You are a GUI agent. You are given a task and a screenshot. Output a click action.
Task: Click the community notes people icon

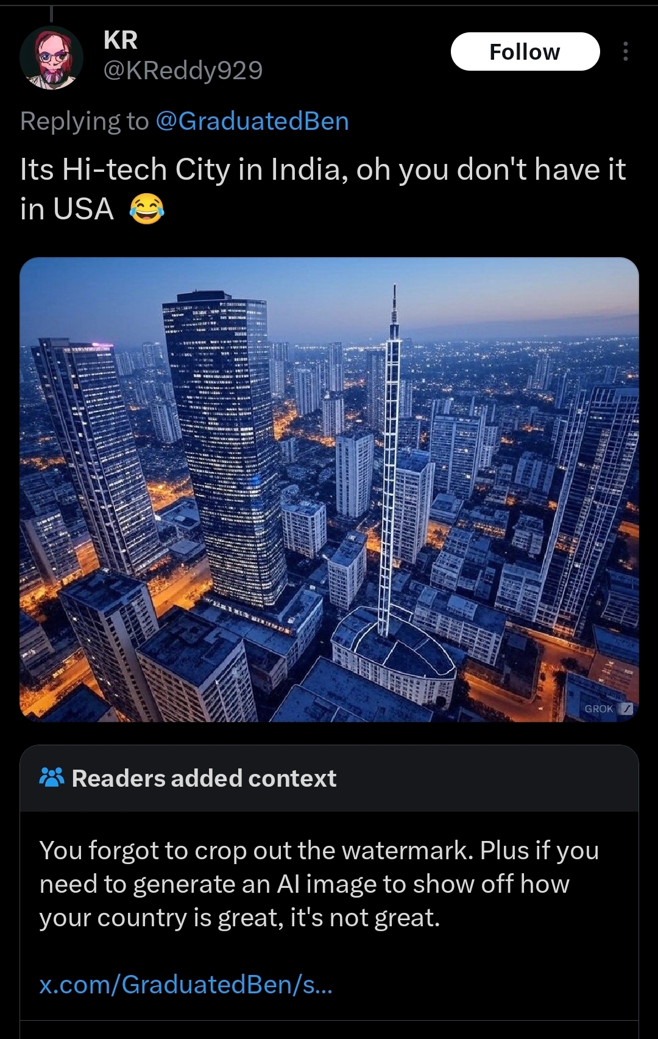coord(52,778)
